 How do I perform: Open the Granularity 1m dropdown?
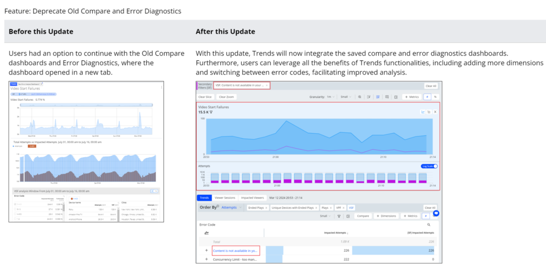coord(331,97)
